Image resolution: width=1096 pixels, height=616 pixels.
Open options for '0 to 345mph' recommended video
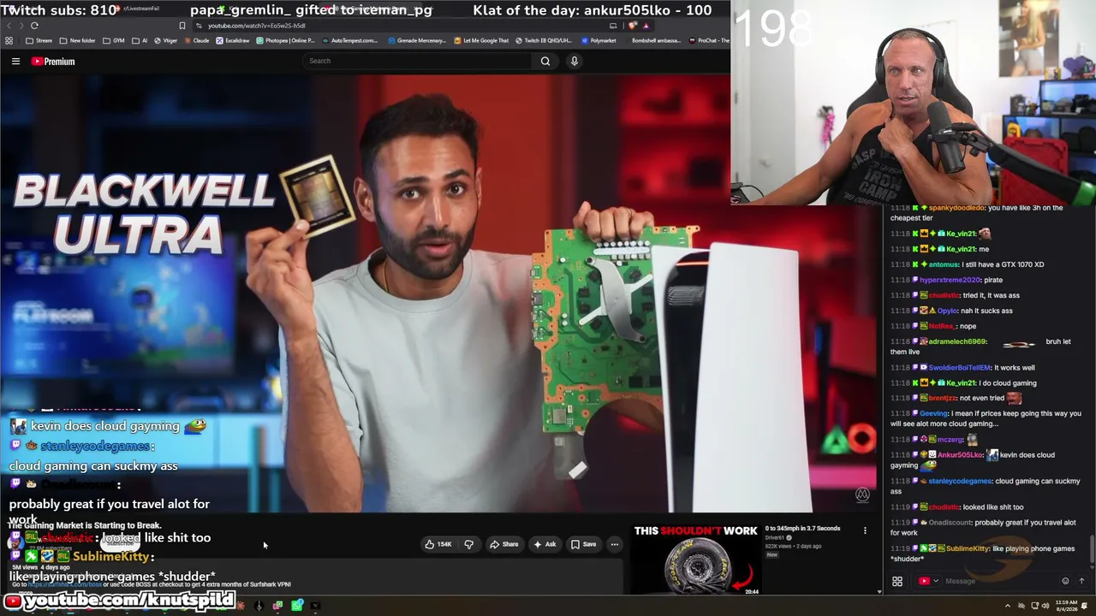click(865, 531)
